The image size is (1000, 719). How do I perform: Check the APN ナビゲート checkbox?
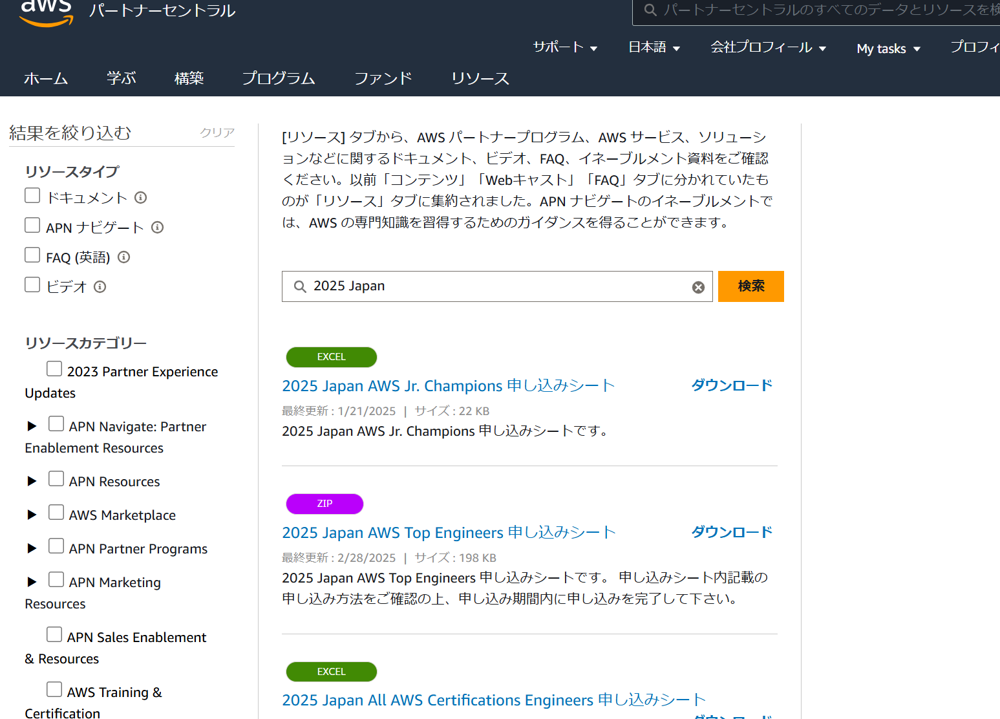click(x=32, y=225)
